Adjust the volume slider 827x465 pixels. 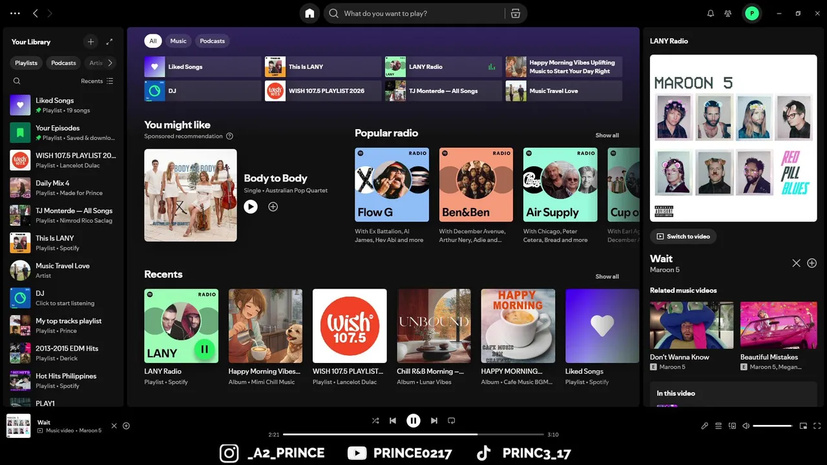pyautogui.click(x=773, y=426)
